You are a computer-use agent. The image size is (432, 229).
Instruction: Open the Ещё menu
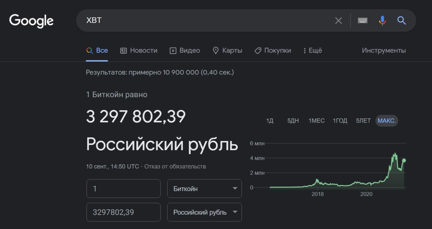tap(313, 51)
